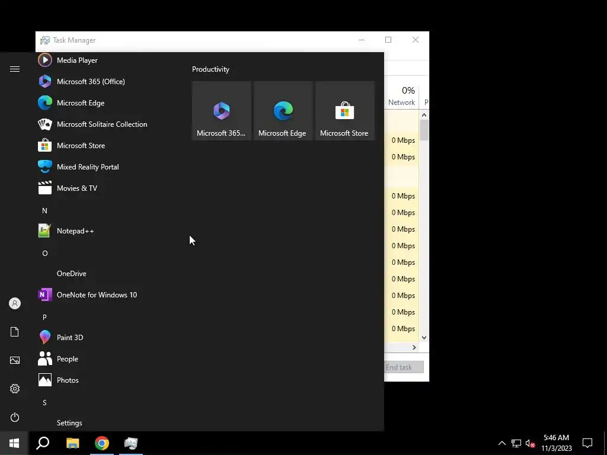Viewport: 607px width, 455px height.
Task: Jump to letter O section header
Action: (45, 254)
